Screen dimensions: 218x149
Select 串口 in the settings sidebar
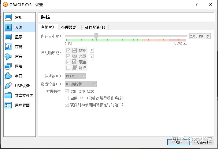[20, 76]
